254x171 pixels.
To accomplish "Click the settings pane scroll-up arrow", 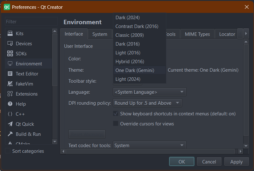I will [x=246, y=42].
